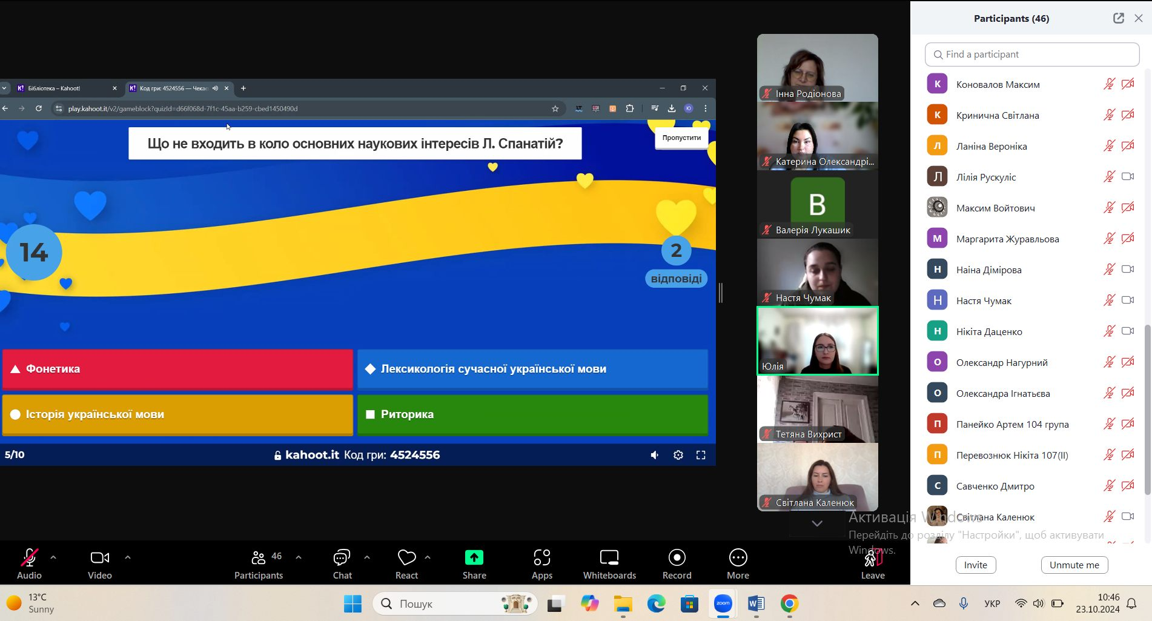The image size is (1152, 621).
Task: Select the Код гри: 4524556 browser tab
Action: [173, 88]
